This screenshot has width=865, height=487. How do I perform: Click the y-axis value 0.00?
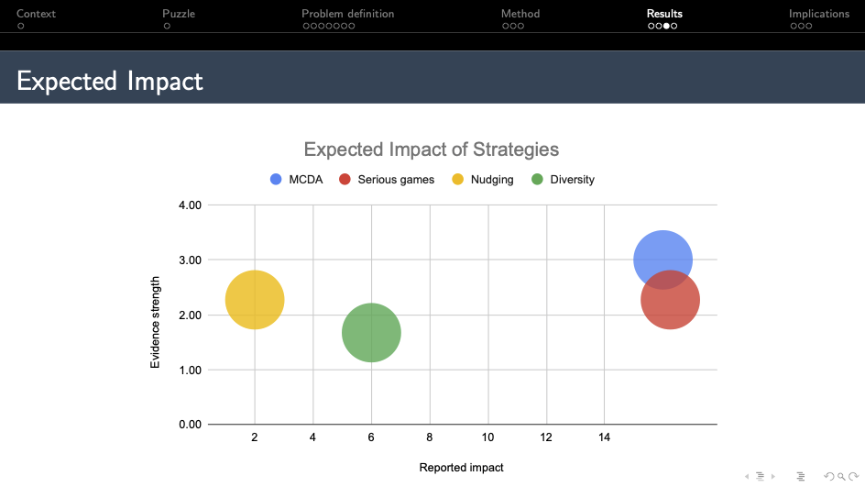click(x=190, y=424)
